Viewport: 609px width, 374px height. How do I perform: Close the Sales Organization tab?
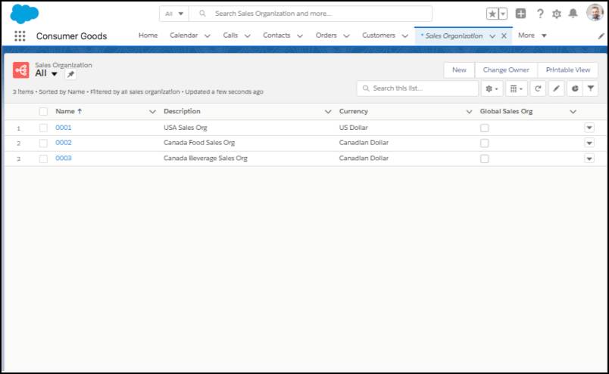tap(504, 36)
